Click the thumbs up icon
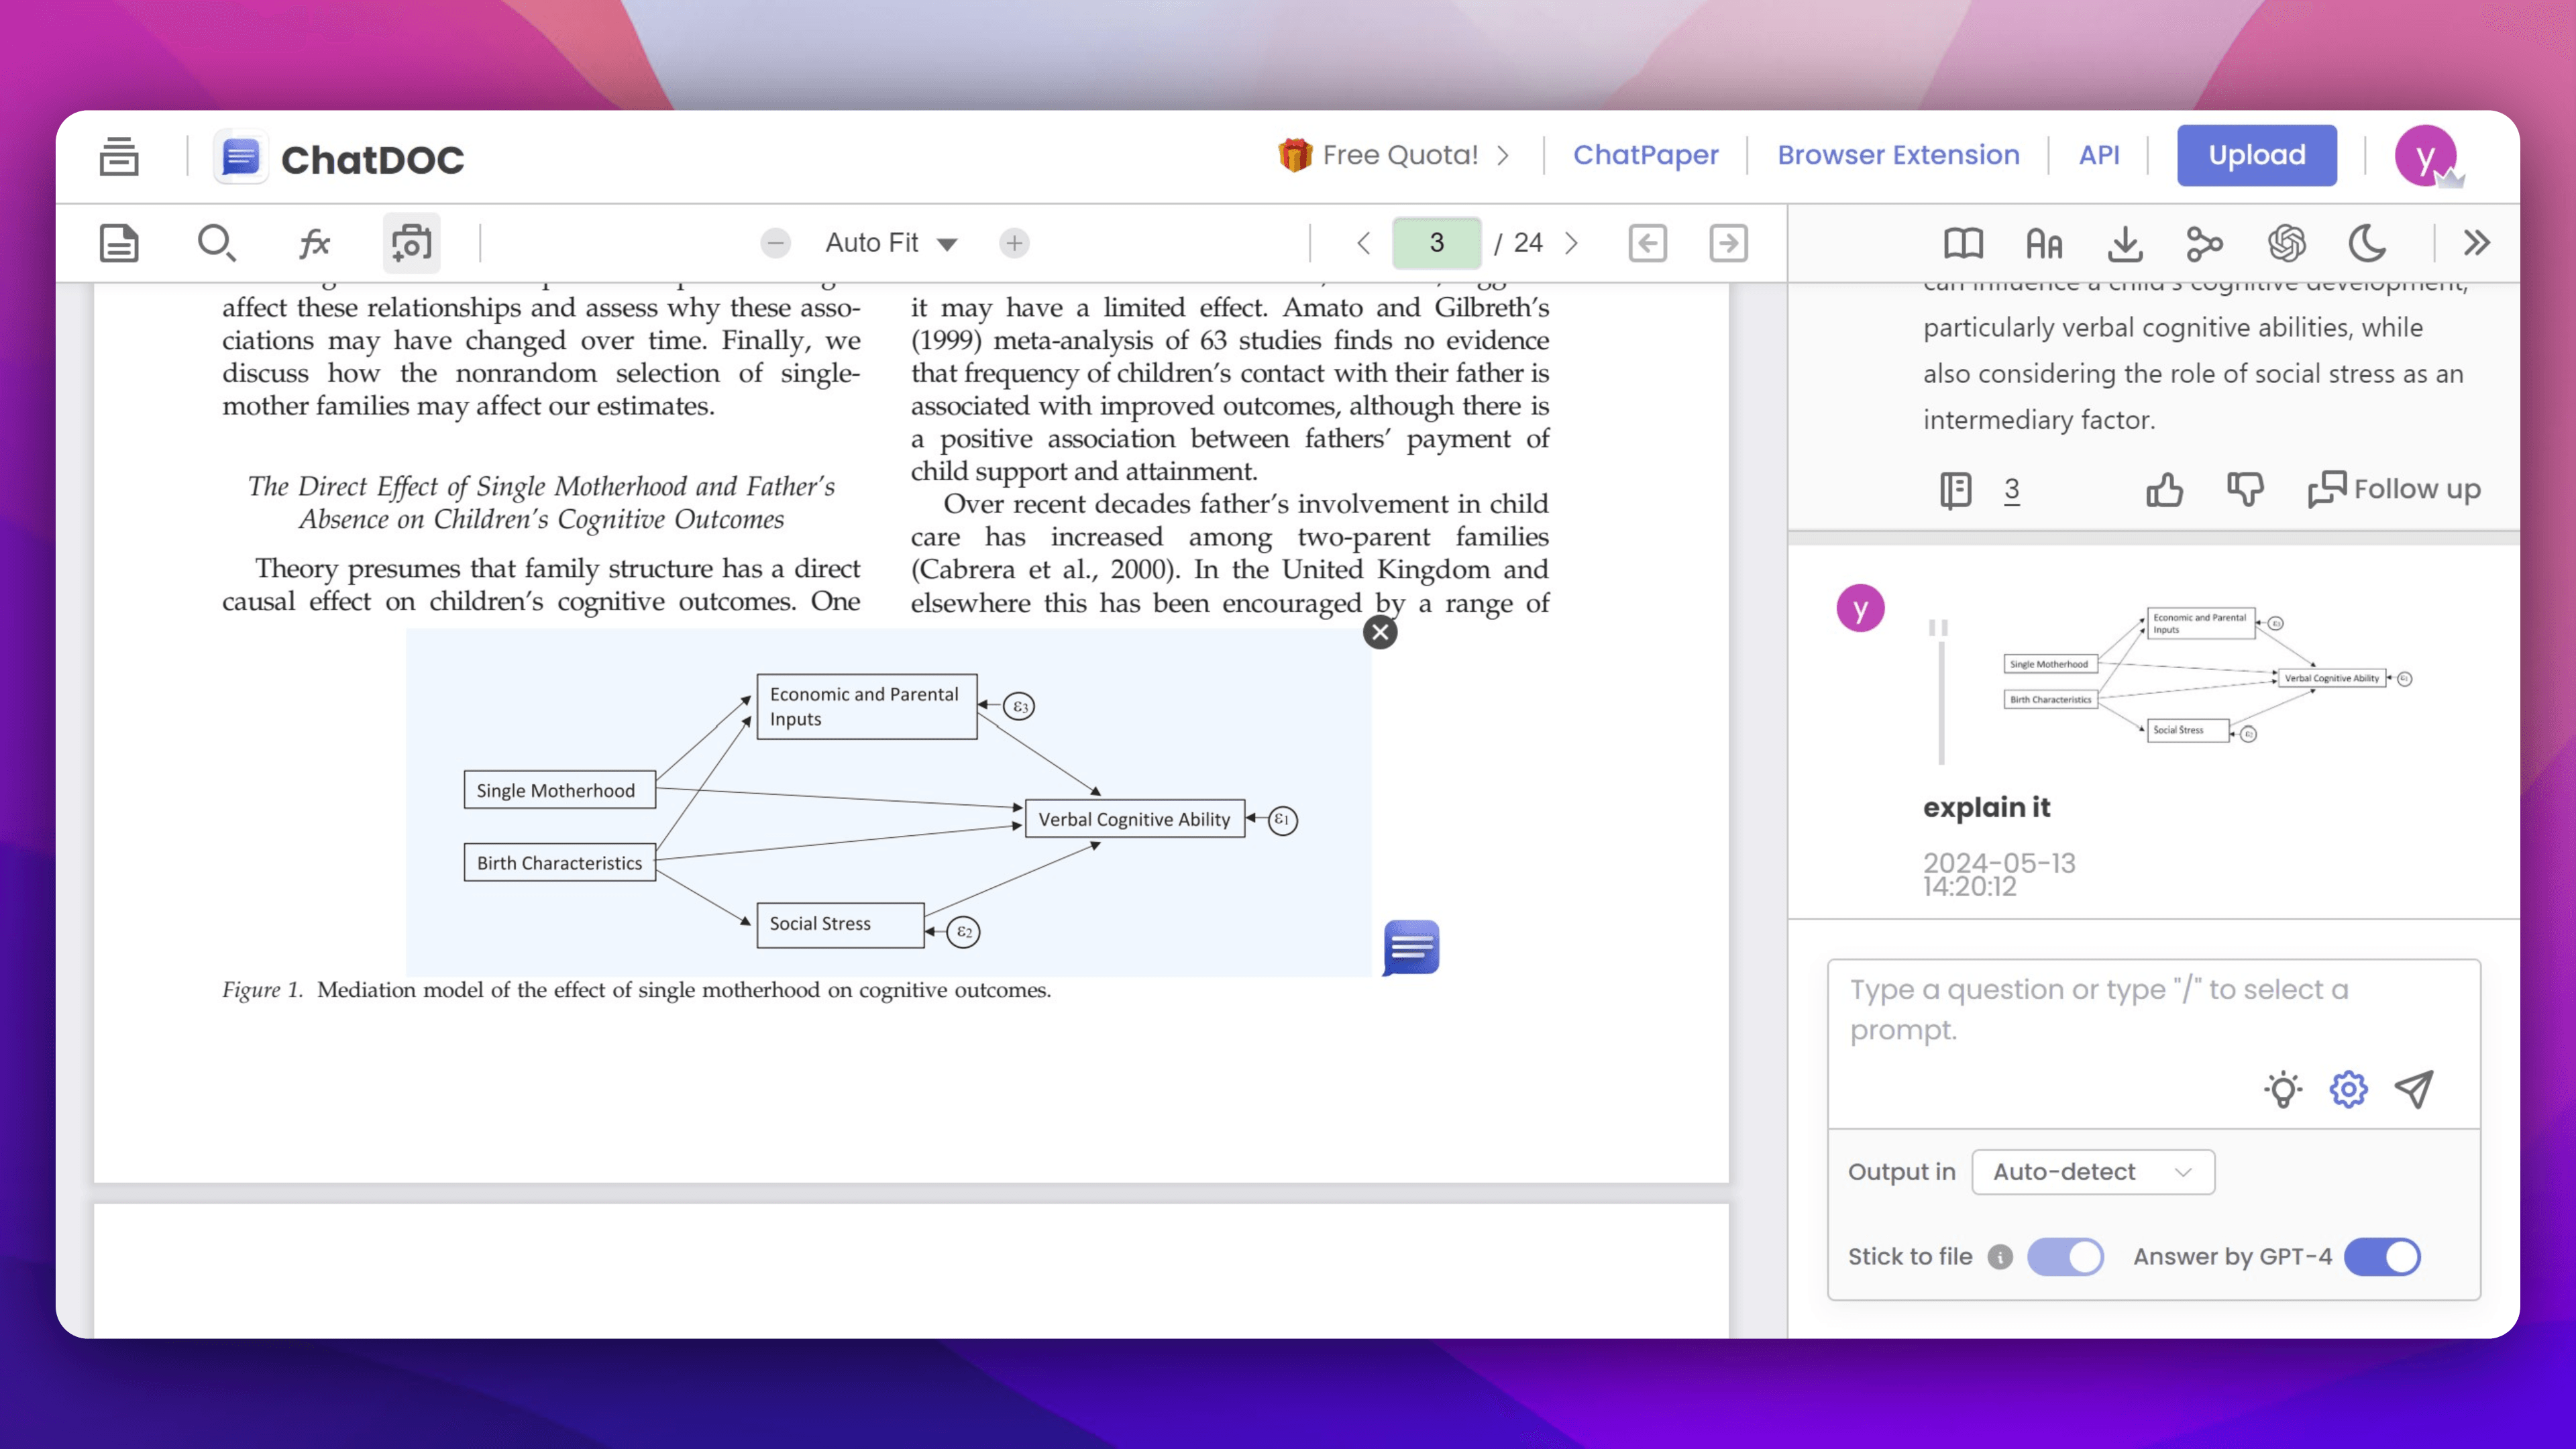 tap(2164, 489)
